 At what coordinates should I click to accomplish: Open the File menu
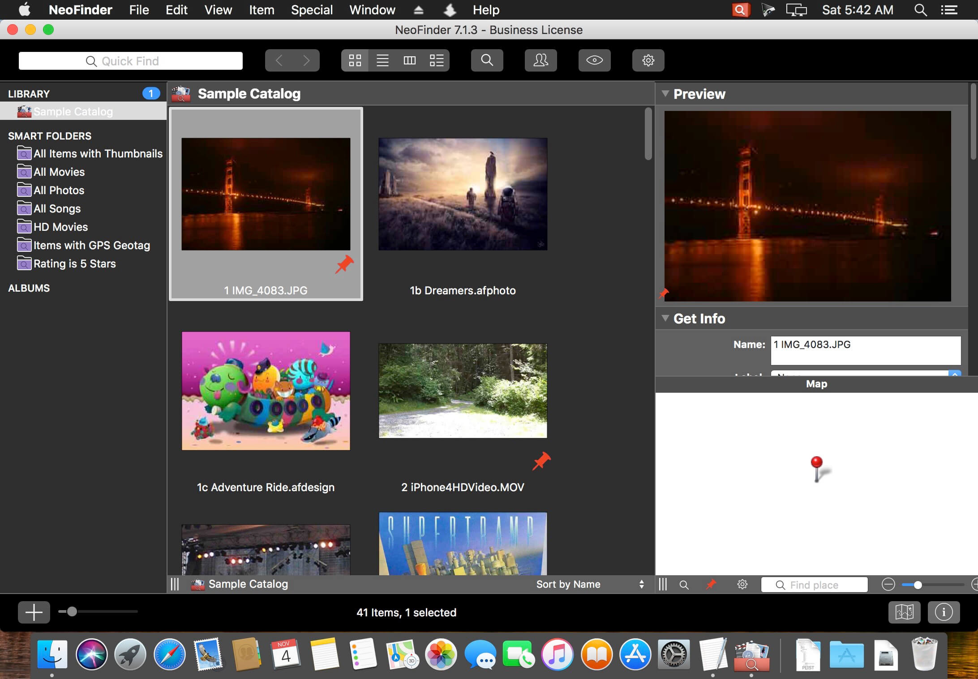[137, 10]
